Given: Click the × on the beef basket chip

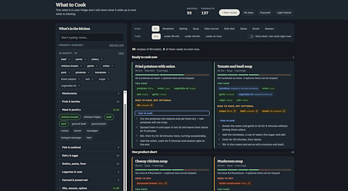Looking at the screenshot, I should (69, 59).
